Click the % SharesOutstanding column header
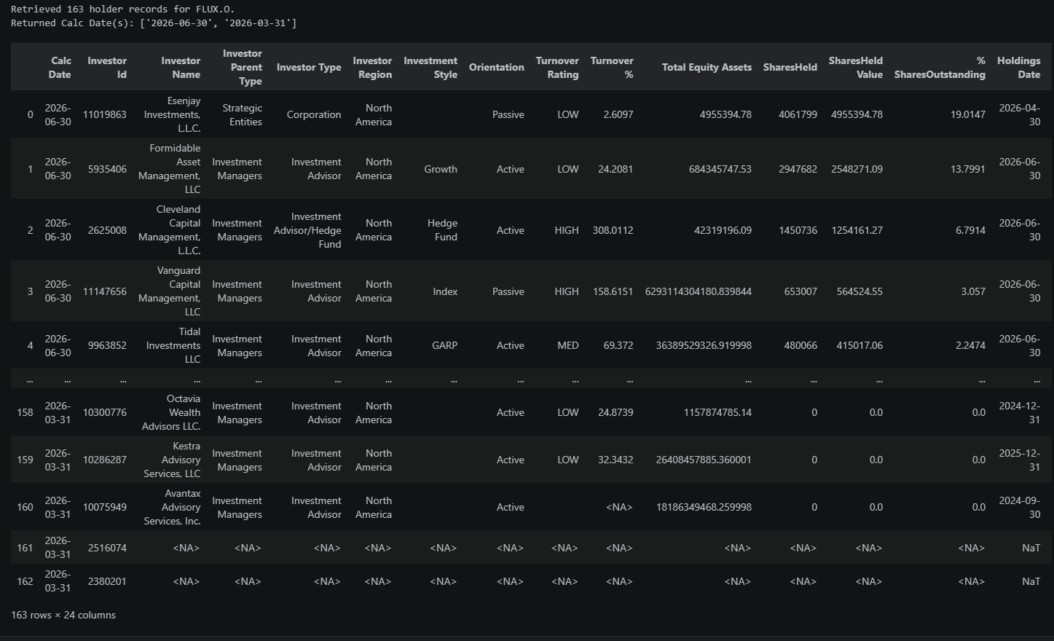This screenshot has width=1054, height=641. point(940,68)
